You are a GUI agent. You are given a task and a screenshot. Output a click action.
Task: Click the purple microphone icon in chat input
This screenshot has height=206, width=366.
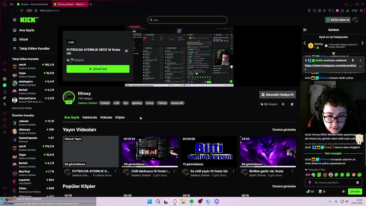(310, 183)
